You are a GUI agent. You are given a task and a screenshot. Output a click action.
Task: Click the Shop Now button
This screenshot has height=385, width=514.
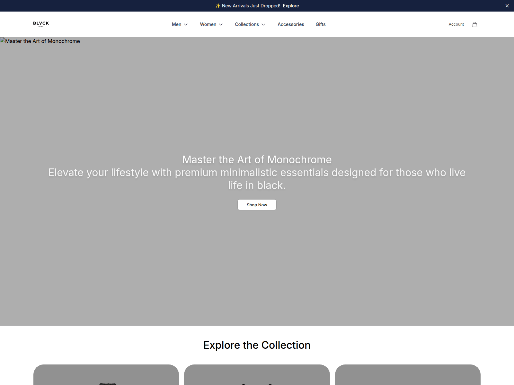[257, 205]
